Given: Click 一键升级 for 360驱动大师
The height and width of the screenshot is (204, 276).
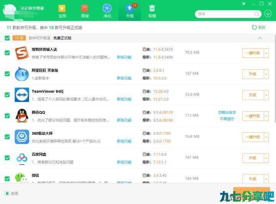Looking at the screenshot, I should (x=253, y=137).
